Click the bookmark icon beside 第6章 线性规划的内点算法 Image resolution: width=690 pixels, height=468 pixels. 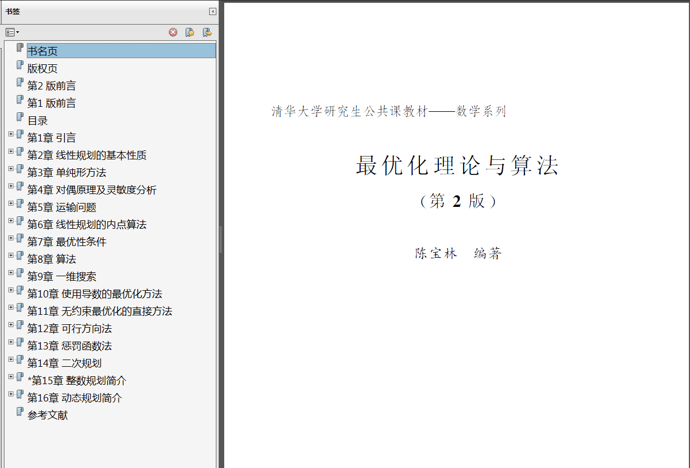coord(20,221)
